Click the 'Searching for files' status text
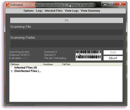 click(19, 52)
